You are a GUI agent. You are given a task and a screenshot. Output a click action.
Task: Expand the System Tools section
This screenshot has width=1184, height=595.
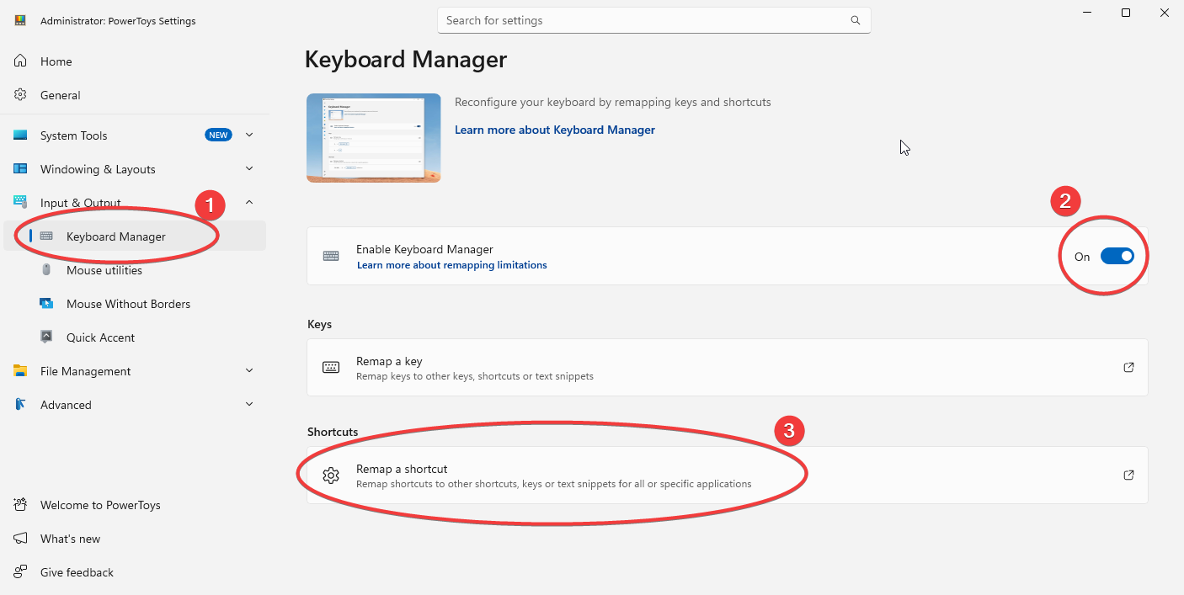coord(249,135)
